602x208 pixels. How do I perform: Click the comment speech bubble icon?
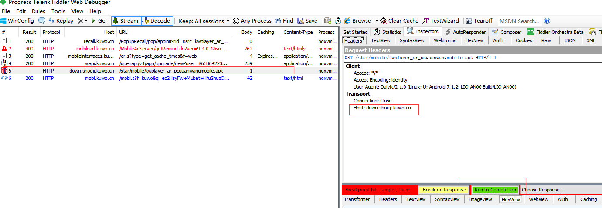42,21
